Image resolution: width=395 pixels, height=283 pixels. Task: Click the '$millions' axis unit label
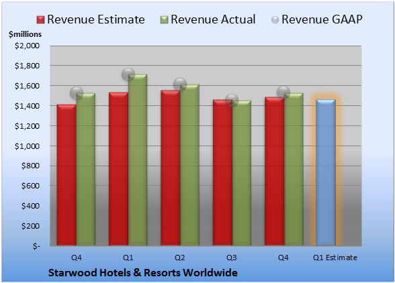[x=26, y=34]
